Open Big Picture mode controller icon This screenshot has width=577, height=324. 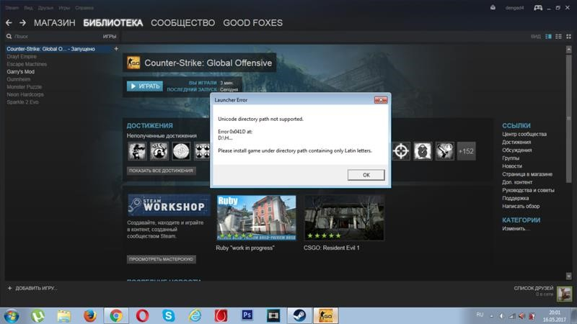pos(538,8)
